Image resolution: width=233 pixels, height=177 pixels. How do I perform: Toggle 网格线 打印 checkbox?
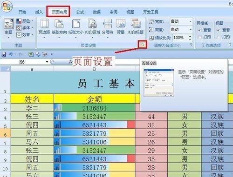[x=199, y=37]
